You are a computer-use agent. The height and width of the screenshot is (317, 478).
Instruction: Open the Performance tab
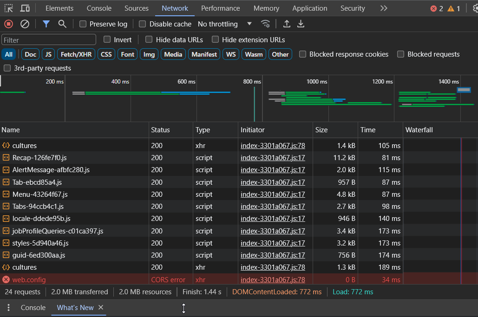(x=220, y=8)
